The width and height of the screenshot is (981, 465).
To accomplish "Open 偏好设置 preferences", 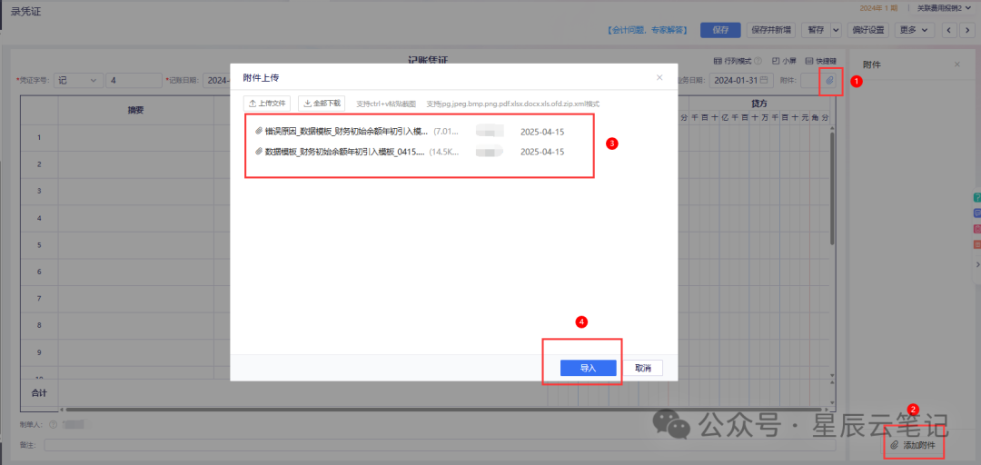I will coord(867,30).
